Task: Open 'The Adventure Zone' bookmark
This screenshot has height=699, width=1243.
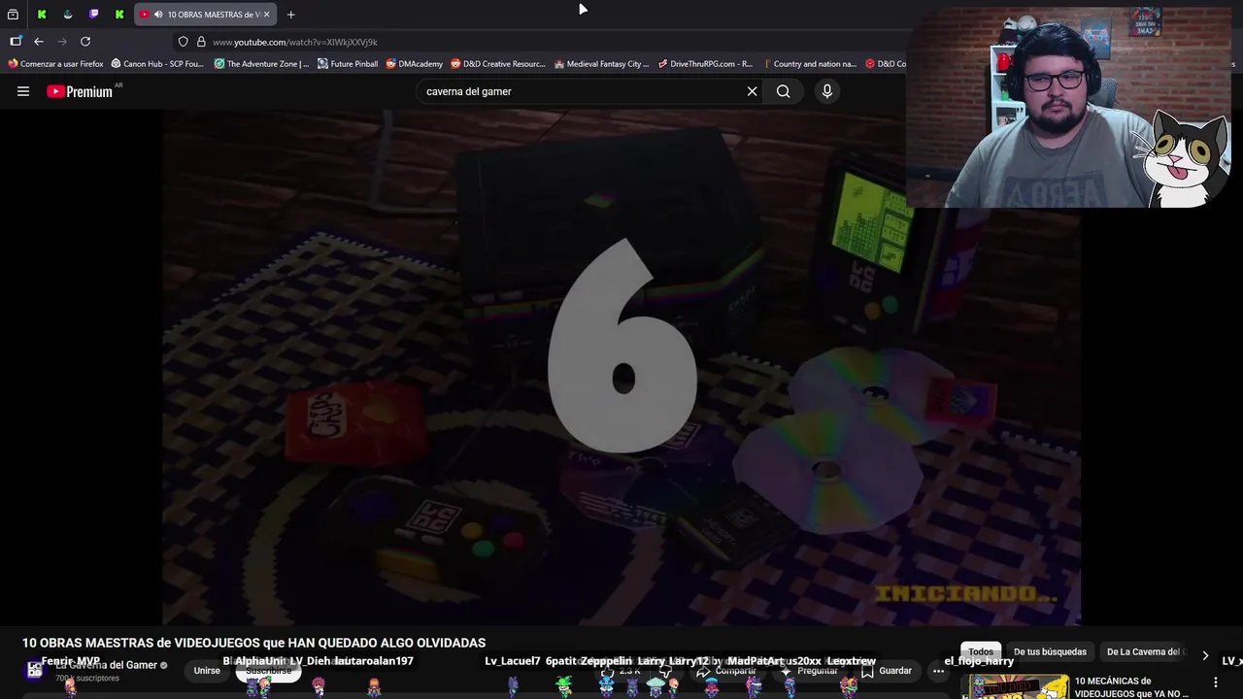Action: 261,64
